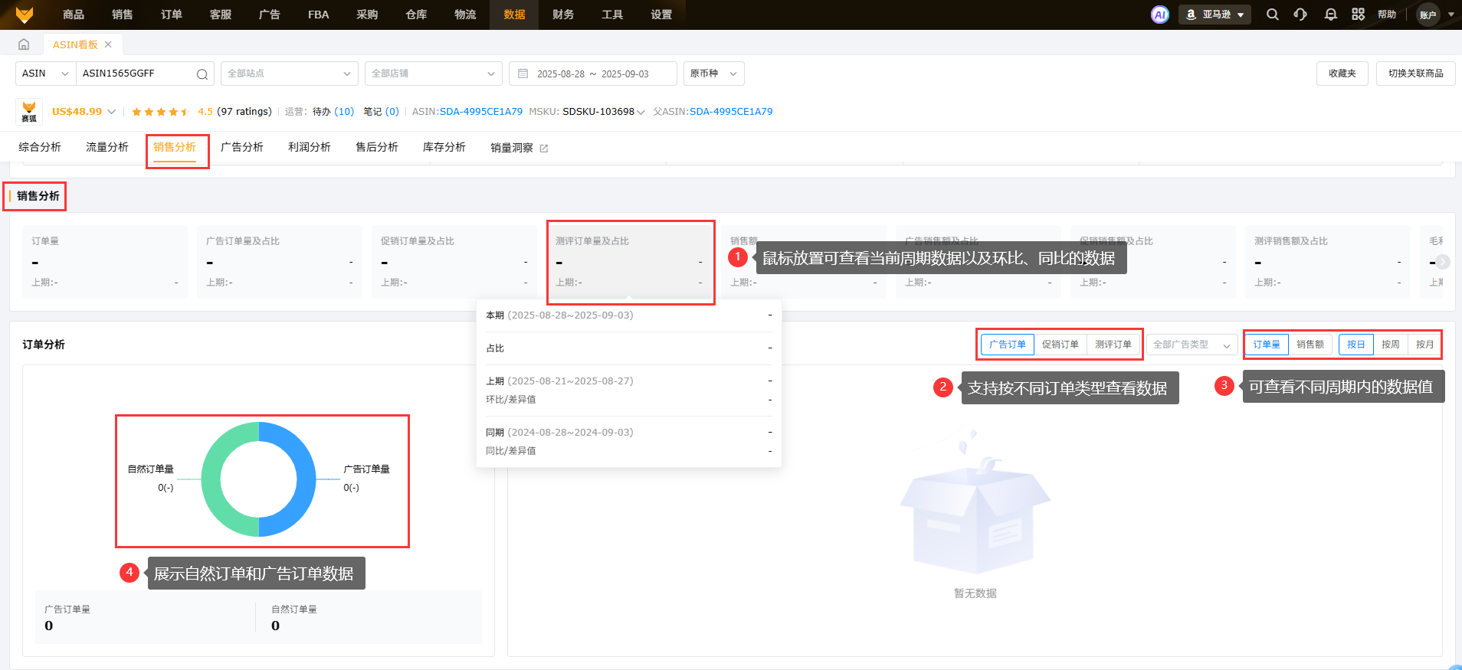Expand the MSKU SDSKU-103698 chevron

pos(641,113)
